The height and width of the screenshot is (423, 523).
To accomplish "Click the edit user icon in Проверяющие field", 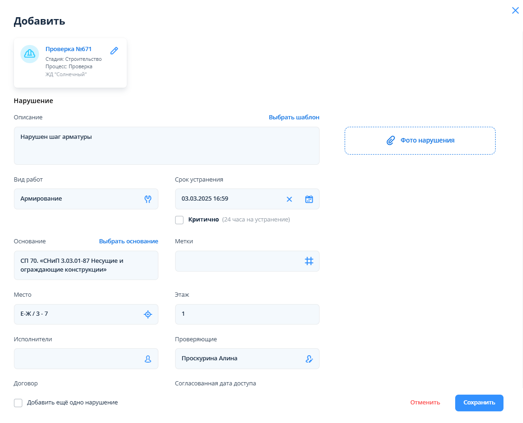I will pos(309,359).
